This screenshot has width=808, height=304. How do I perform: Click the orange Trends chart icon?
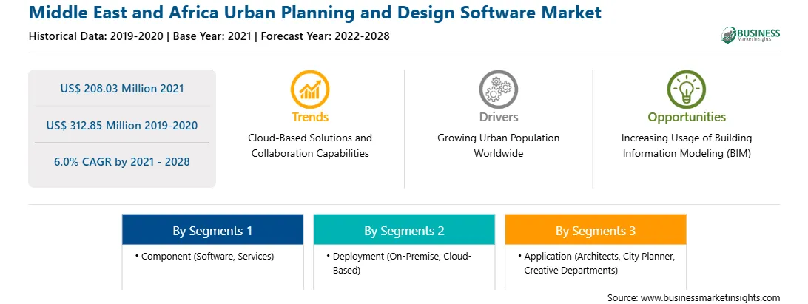(x=310, y=89)
